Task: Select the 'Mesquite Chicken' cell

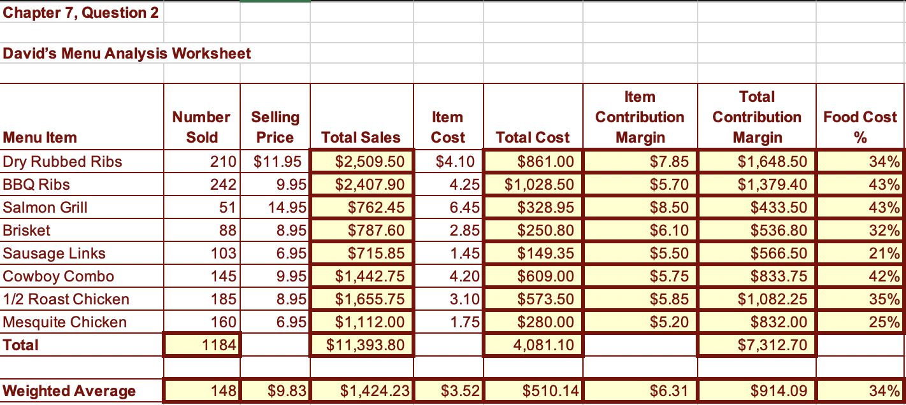Action: 82,322
